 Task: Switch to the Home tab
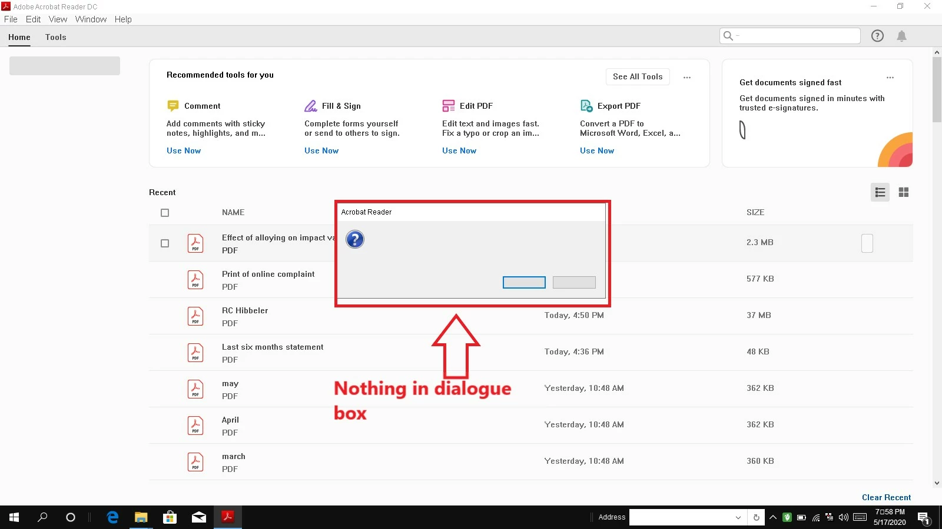click(19, 37)
